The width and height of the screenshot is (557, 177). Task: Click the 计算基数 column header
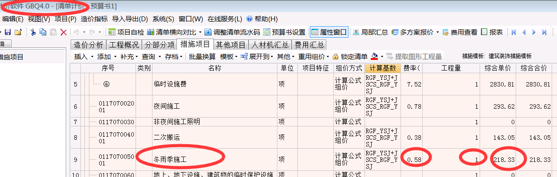point(382,68)
